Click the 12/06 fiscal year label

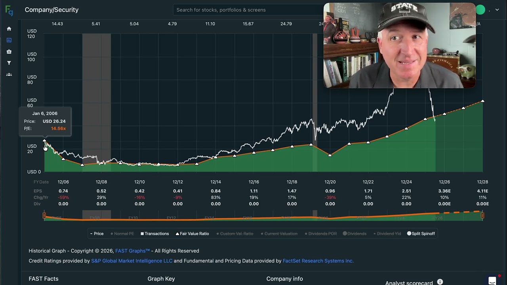[63, 182]
